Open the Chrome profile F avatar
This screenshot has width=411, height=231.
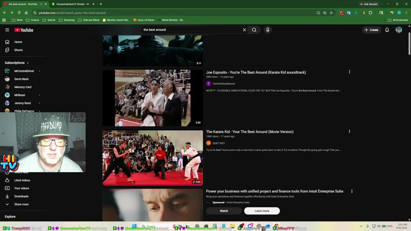click(399, 13)
